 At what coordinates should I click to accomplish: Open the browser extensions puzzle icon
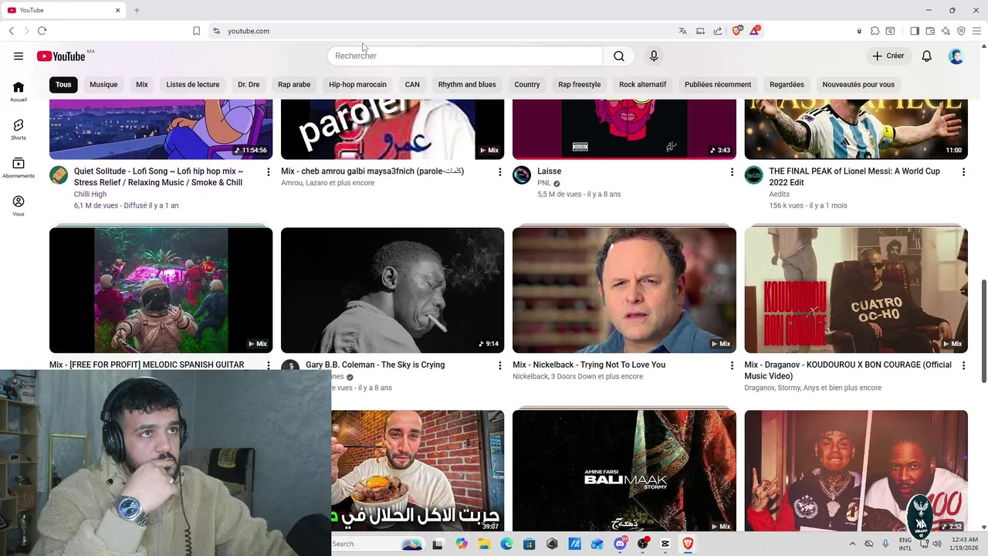tap(875, 31)
